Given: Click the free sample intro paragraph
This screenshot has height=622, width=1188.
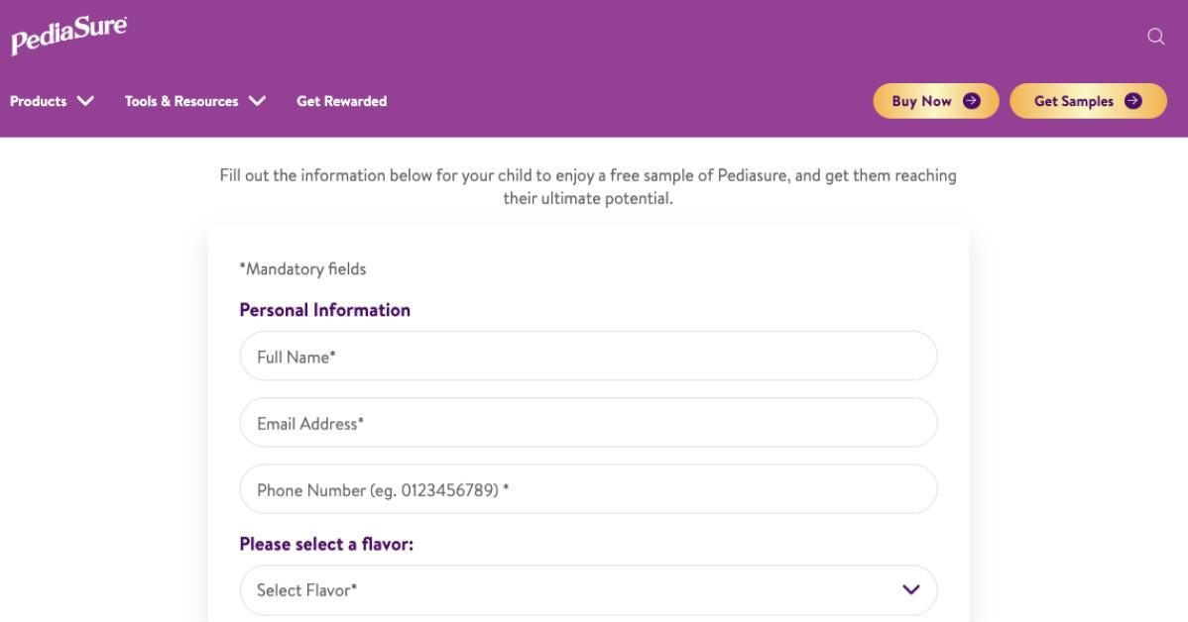Looking at the screenshot, I should tap(587, 184).
